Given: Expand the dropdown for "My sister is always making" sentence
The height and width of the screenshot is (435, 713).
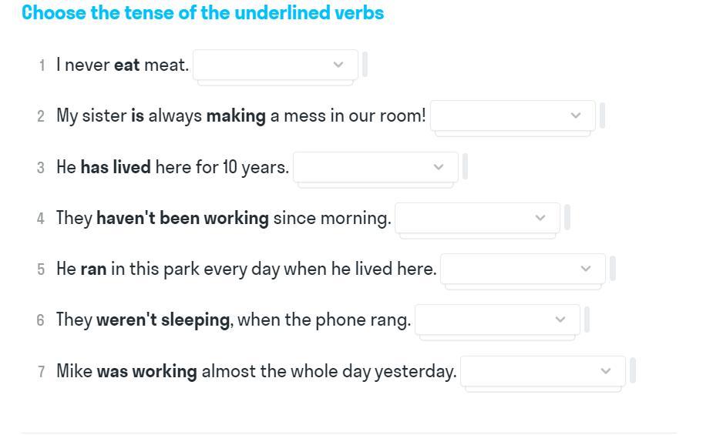Looking at the screenshot, I should tap(513, 115).
